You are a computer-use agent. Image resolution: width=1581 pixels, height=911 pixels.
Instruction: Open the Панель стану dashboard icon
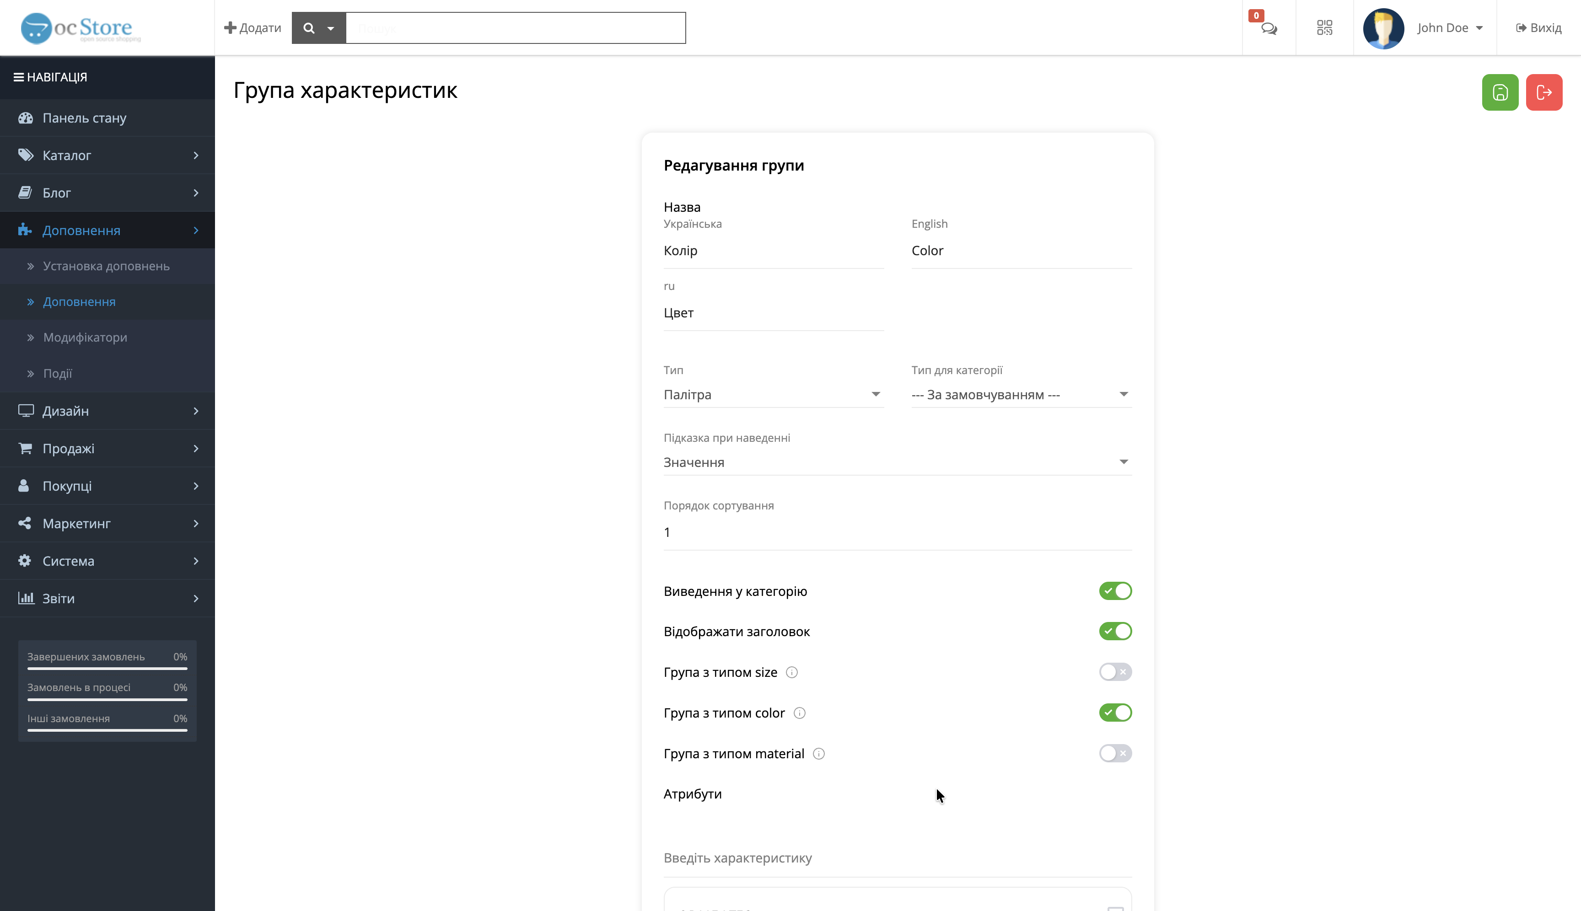26,118
